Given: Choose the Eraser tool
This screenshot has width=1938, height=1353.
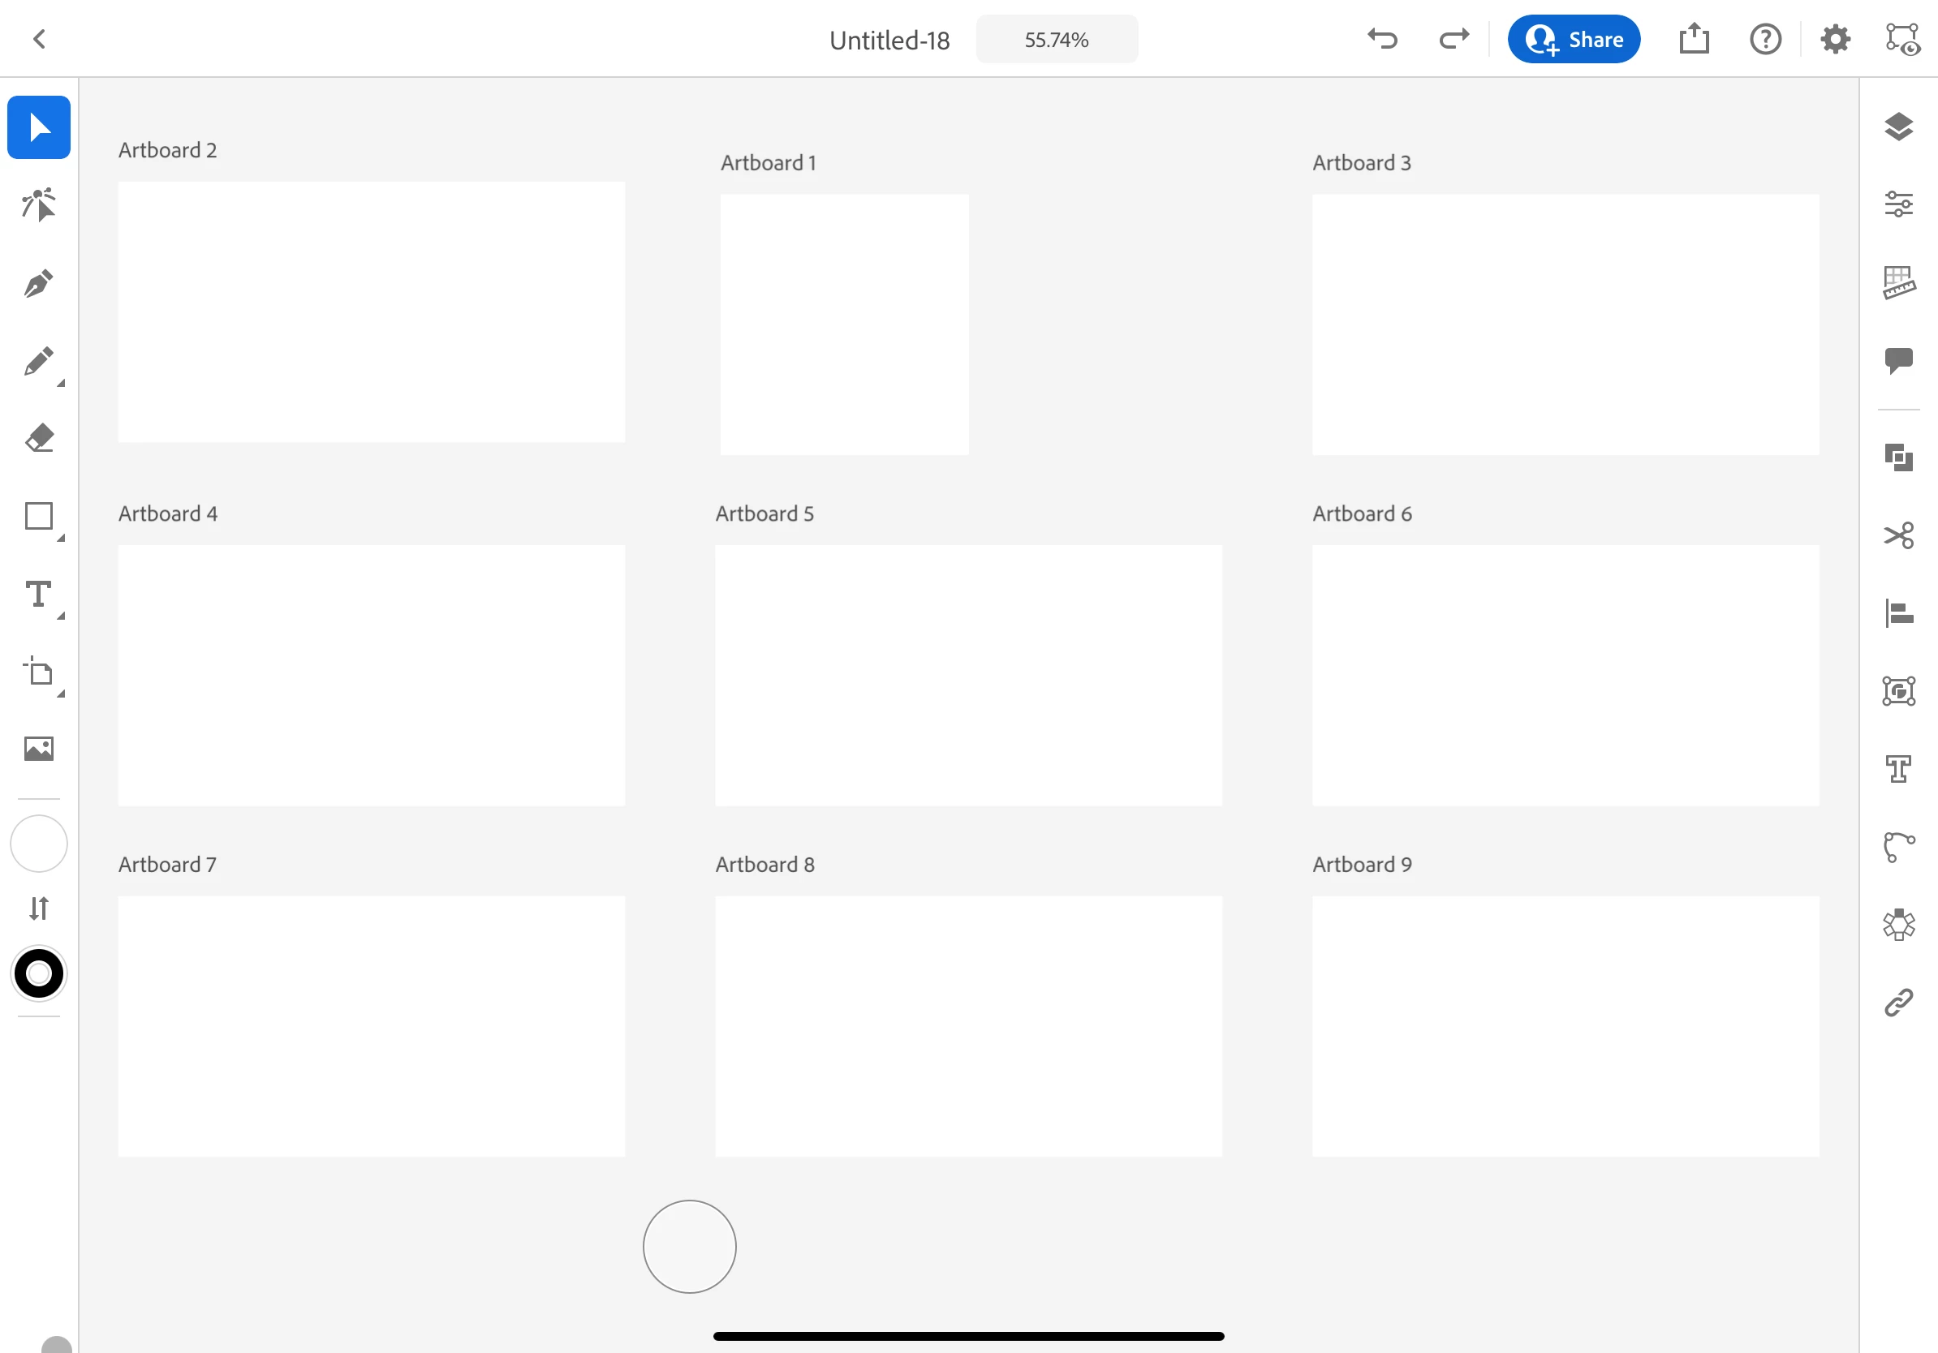Looking at the screenshot, I should click(x=39, y=438).
